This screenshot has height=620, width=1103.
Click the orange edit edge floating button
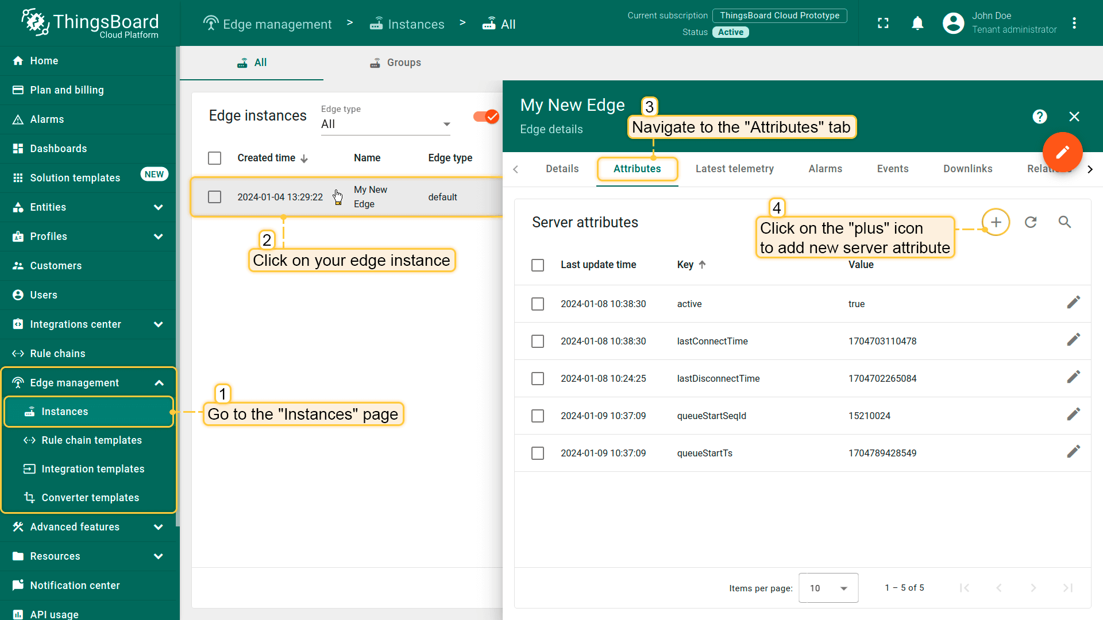pyautogui.click(x=1062, y=152)
